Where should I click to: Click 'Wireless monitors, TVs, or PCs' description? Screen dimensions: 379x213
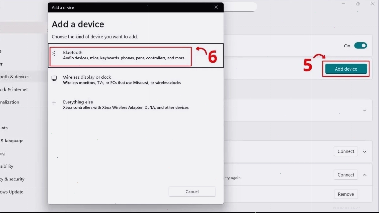click(122, 83)
